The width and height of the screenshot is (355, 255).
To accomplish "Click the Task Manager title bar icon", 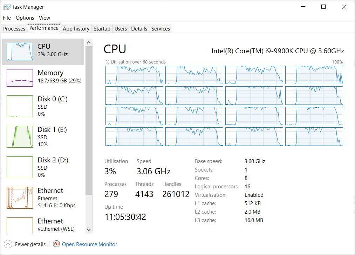I will [7, 7].
